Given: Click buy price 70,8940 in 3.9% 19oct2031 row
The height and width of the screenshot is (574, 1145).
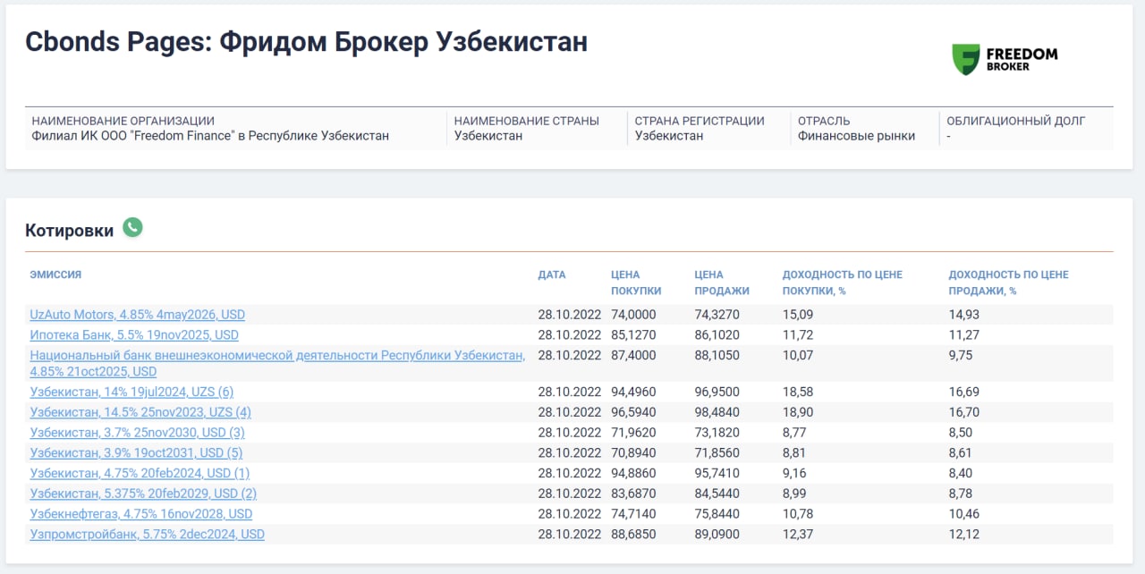Looking at the screenshot, I should (633, 452).
